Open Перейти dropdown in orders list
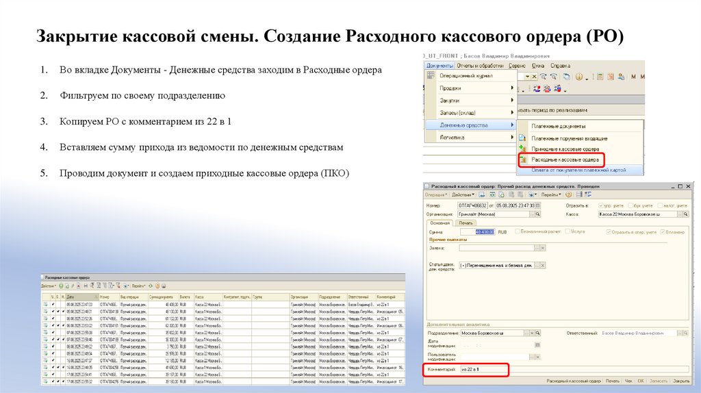Viewport: 701px width, 393px height. (139, 286)
